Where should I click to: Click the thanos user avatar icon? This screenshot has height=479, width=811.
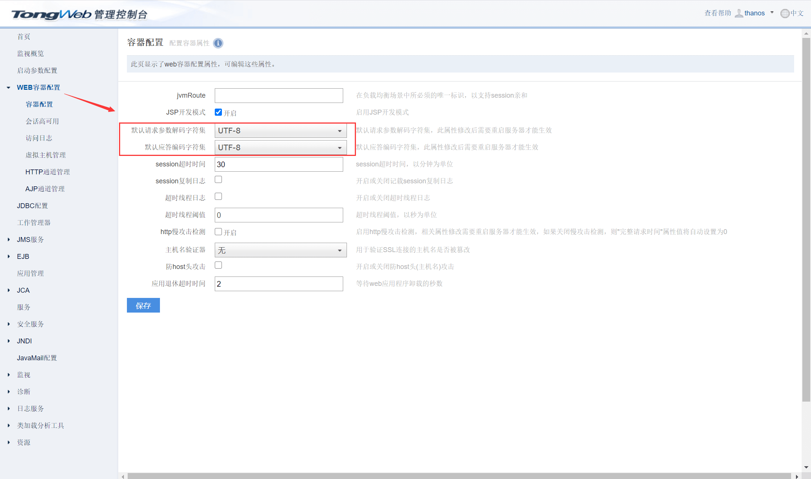point(739,13)
